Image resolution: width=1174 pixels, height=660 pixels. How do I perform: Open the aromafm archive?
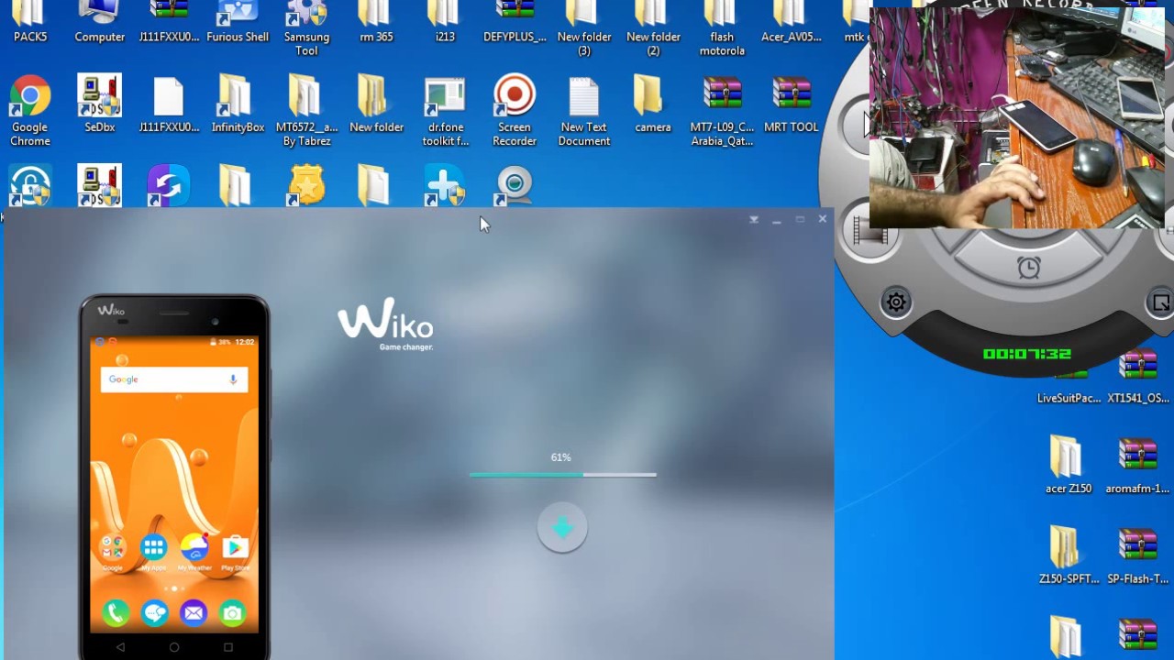[1138, 465]
